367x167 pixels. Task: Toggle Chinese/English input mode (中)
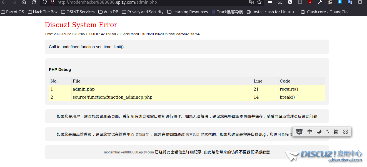point(310,132)
